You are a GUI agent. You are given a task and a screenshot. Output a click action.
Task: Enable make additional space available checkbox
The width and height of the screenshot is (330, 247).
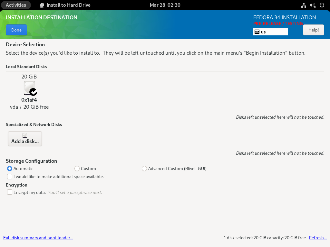[10, 177]
